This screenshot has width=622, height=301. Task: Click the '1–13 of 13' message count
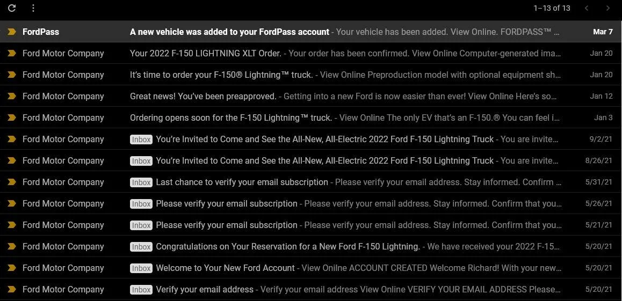[552, 8]
